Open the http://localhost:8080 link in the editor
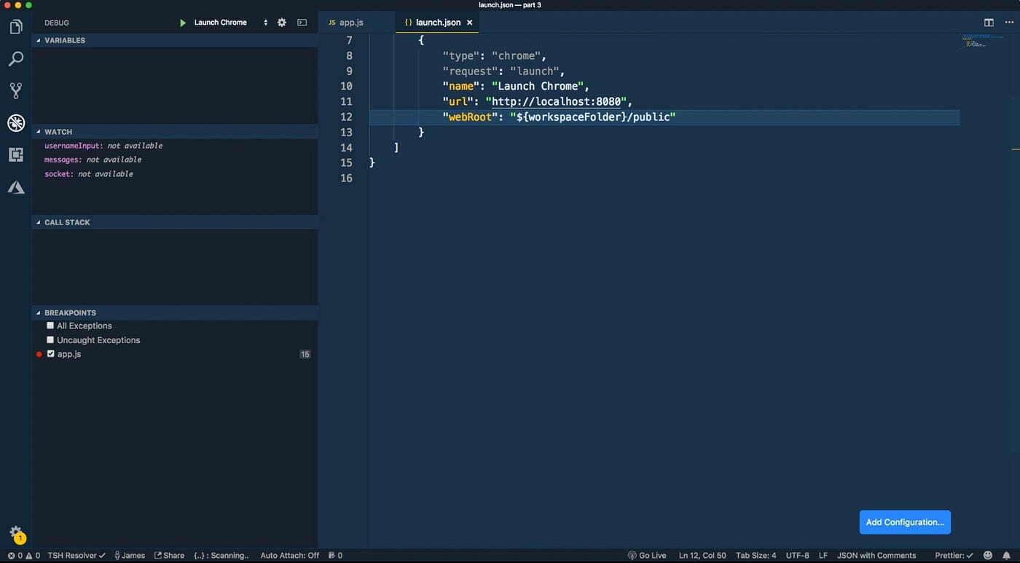The width and height of the screenshot is (1020, 563). tap(556, 101)
